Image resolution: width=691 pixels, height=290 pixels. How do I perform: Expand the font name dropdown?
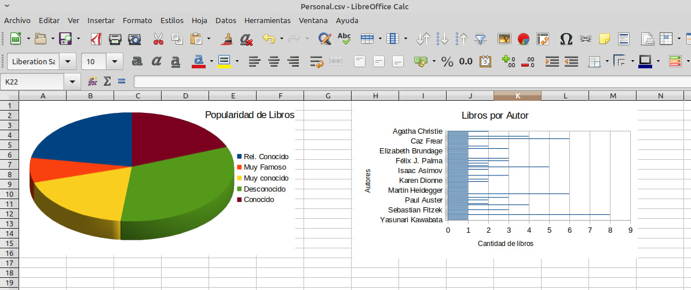click(x=67, y=61)
